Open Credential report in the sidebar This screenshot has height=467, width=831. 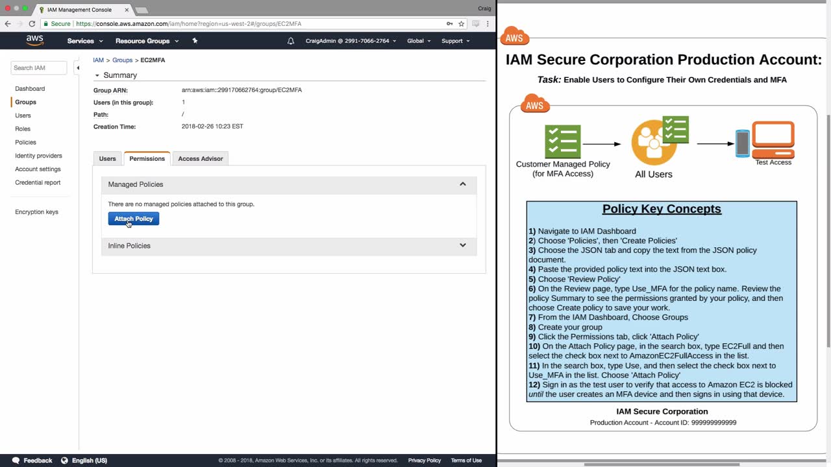pyautogui.click(x=38, y=183)
